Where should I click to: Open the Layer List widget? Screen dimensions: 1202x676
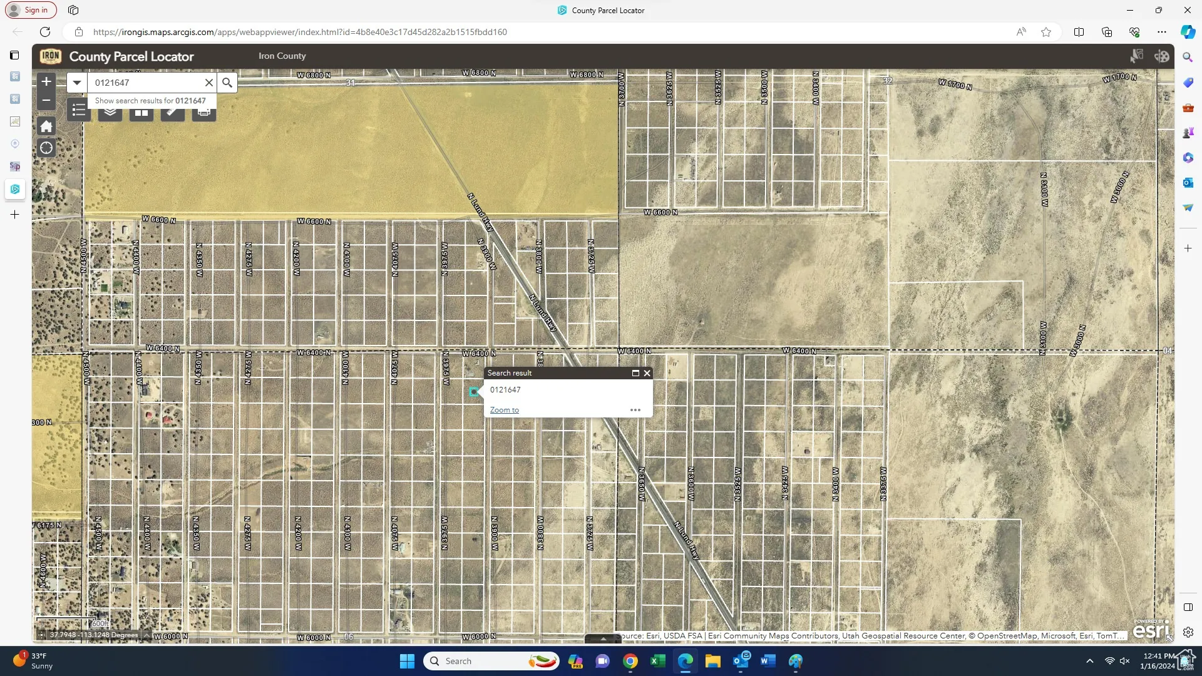point(110,113)
